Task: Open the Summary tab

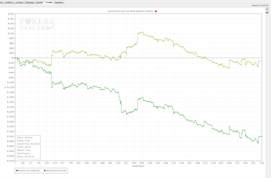Action: tap(59, 2)
